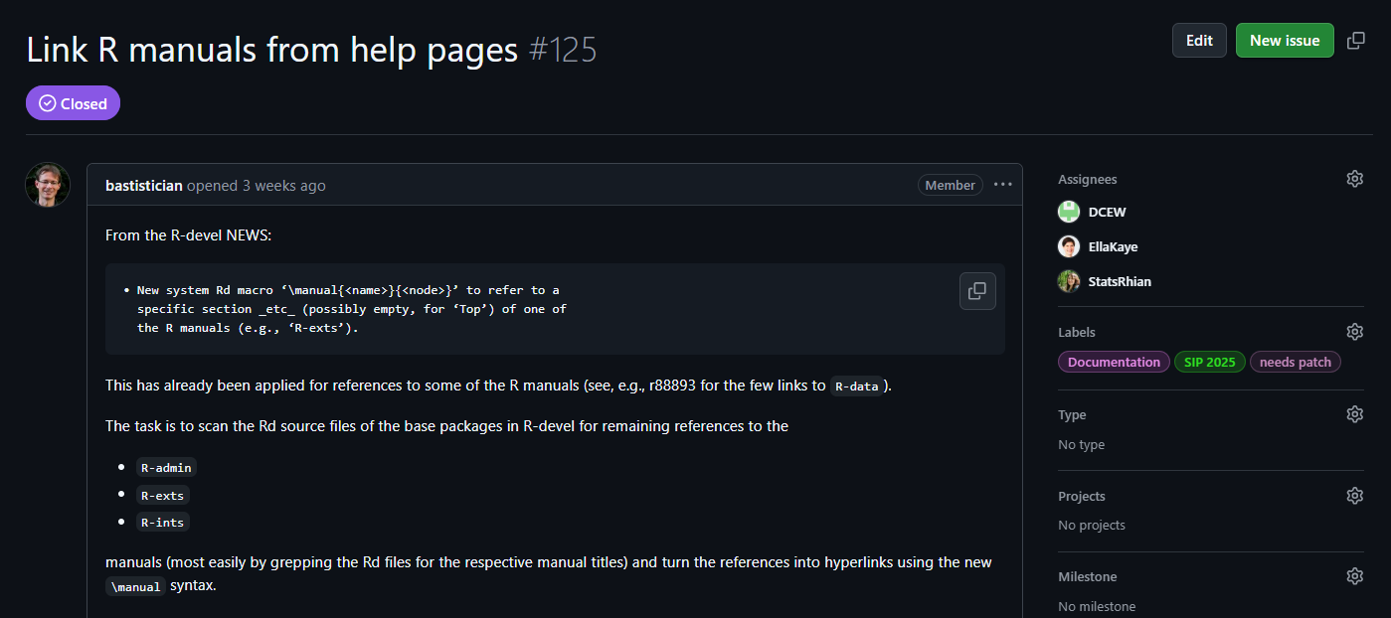Click the issue author's profile picture
This screenshot has height=618, width=1391.
coord(47,185)
